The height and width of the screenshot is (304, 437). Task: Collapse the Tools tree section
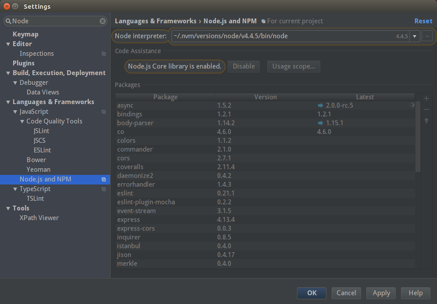pyautogui.click(x=8, y=209)
